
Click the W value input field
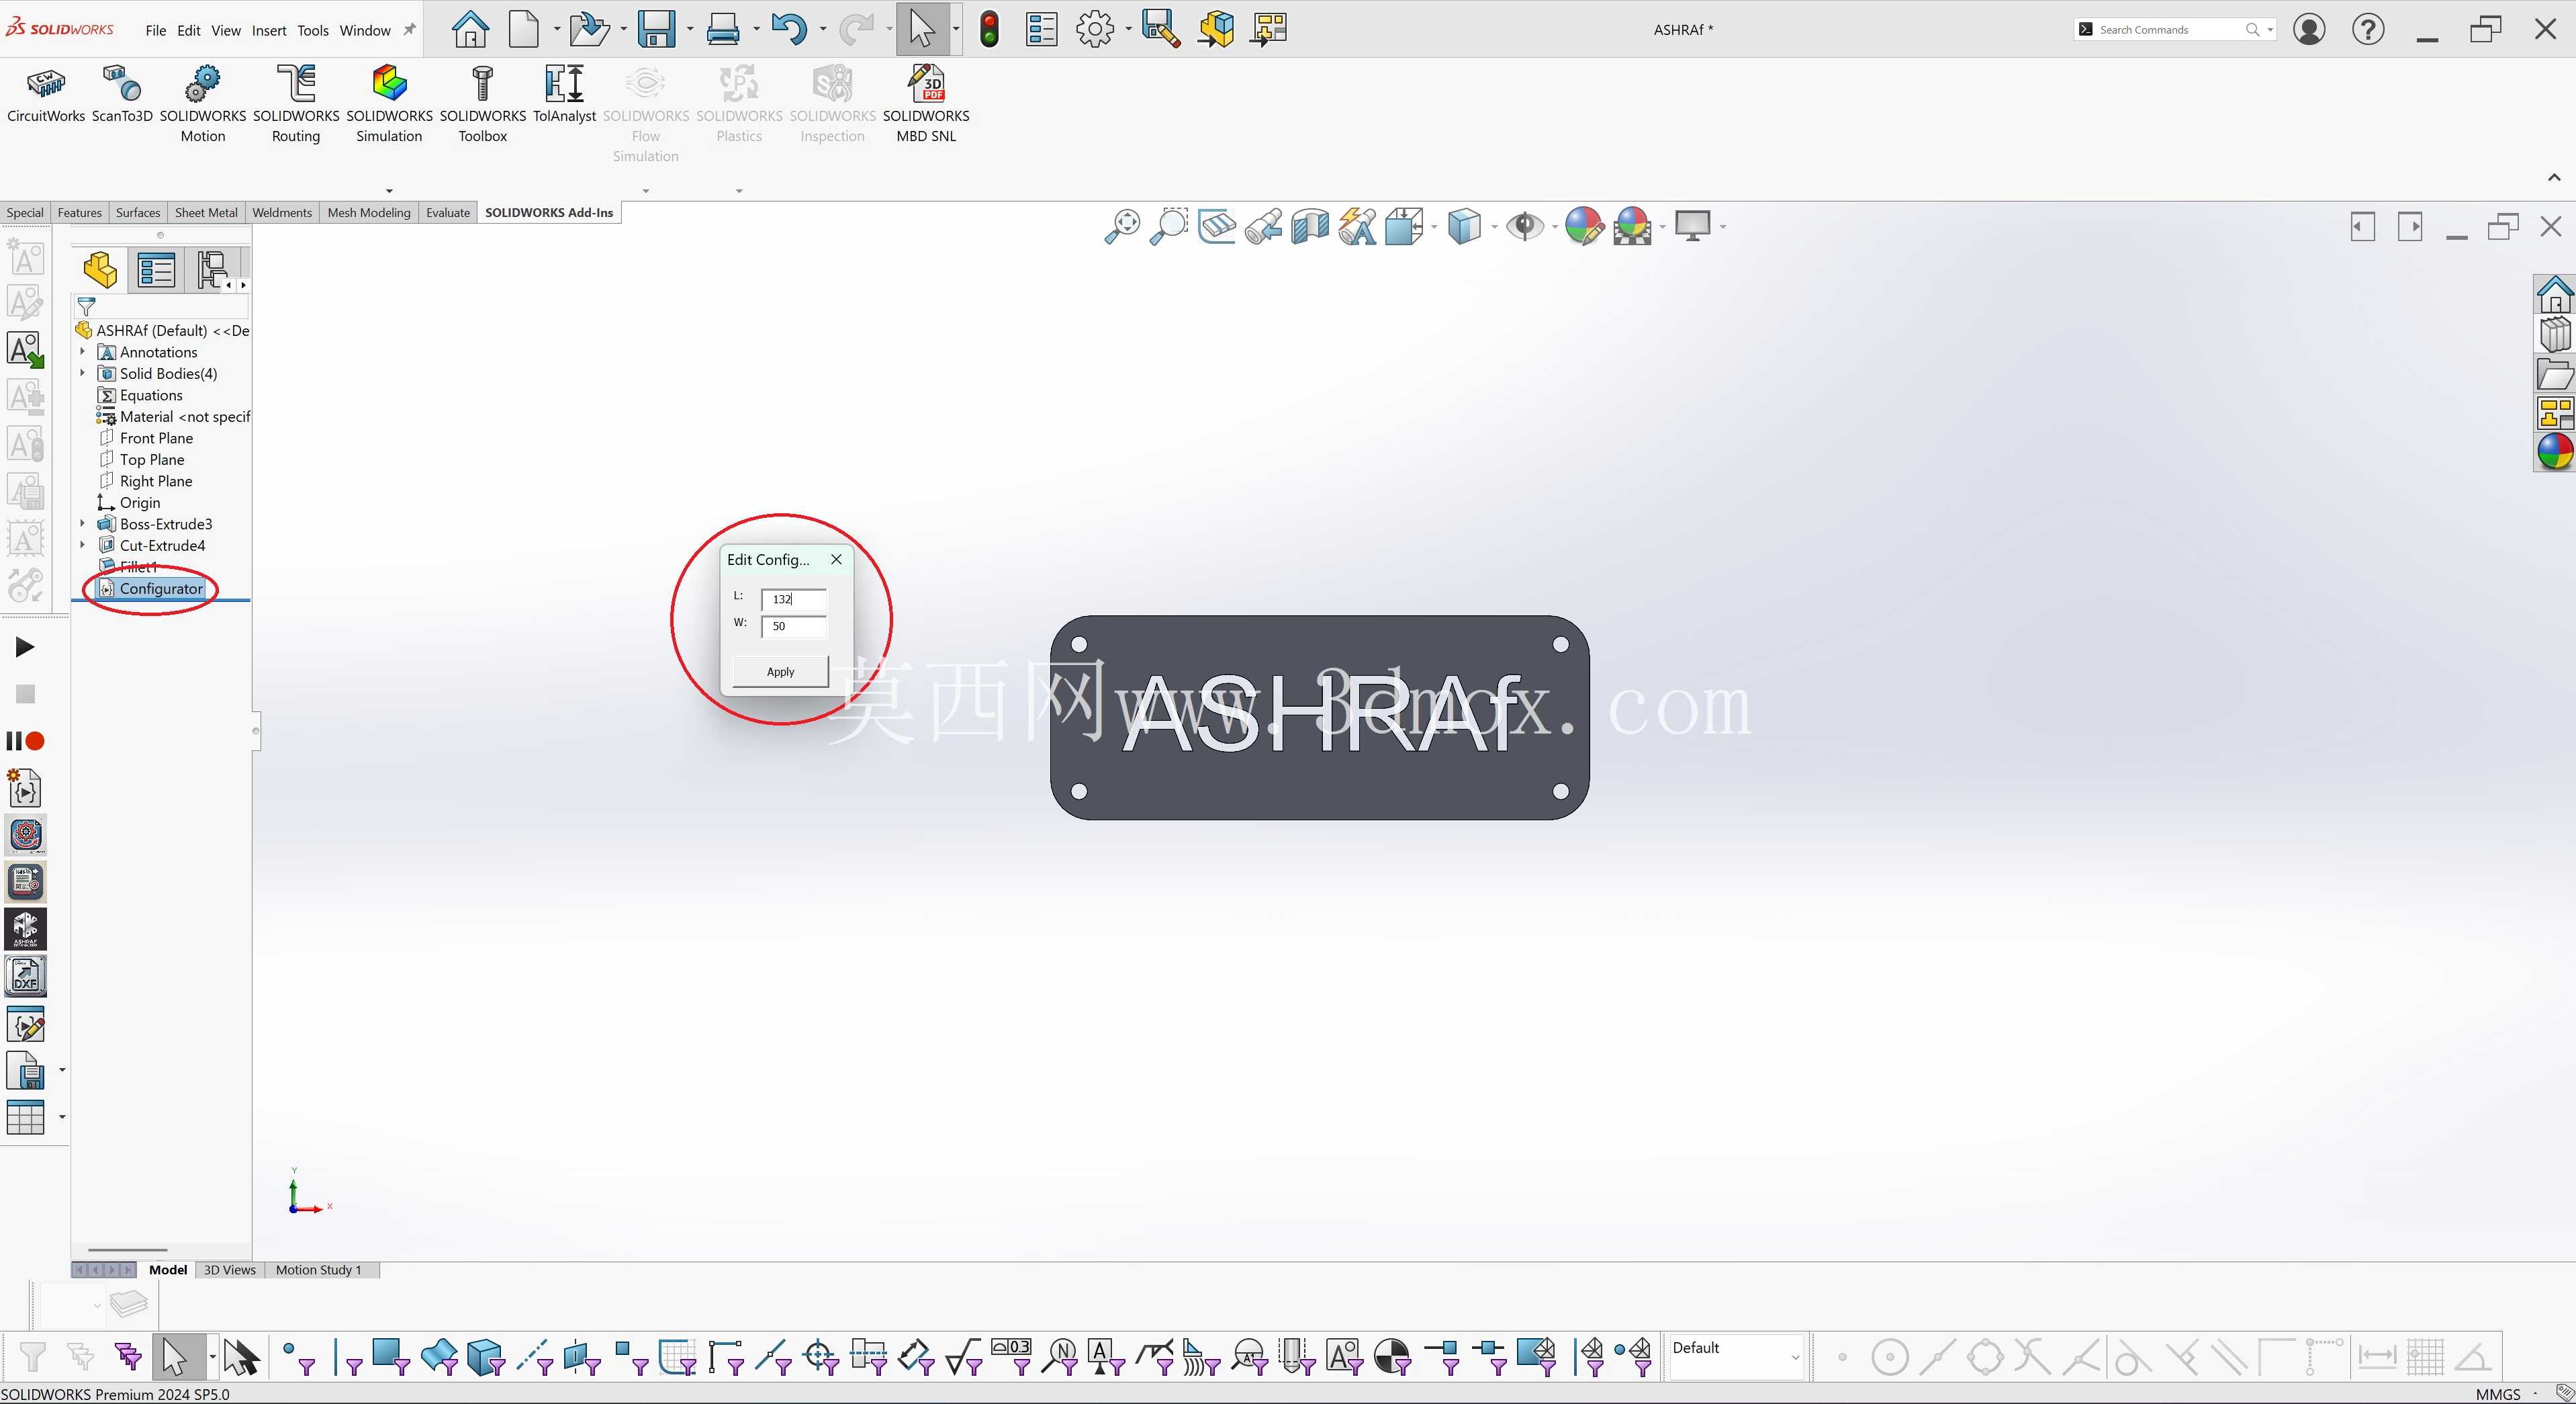click(794, 626)
